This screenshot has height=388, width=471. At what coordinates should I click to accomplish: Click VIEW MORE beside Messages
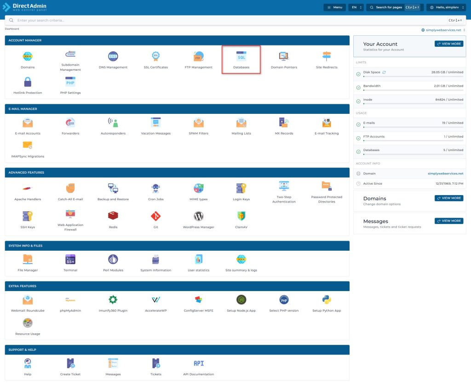[449, 221]
